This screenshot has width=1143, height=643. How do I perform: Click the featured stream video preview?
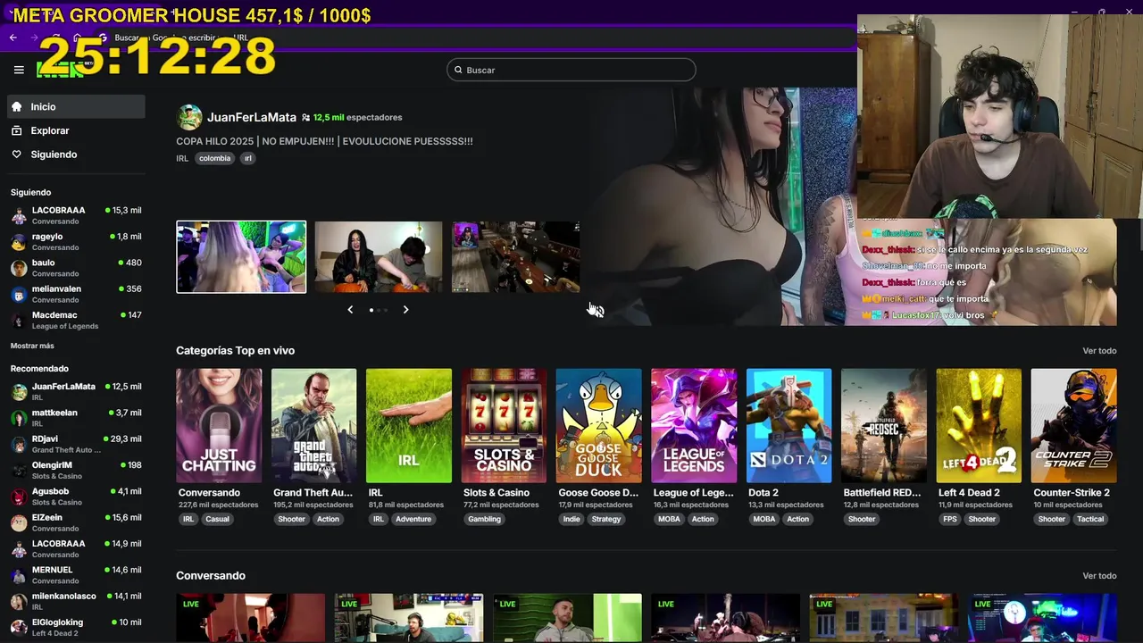coord(848,206)
